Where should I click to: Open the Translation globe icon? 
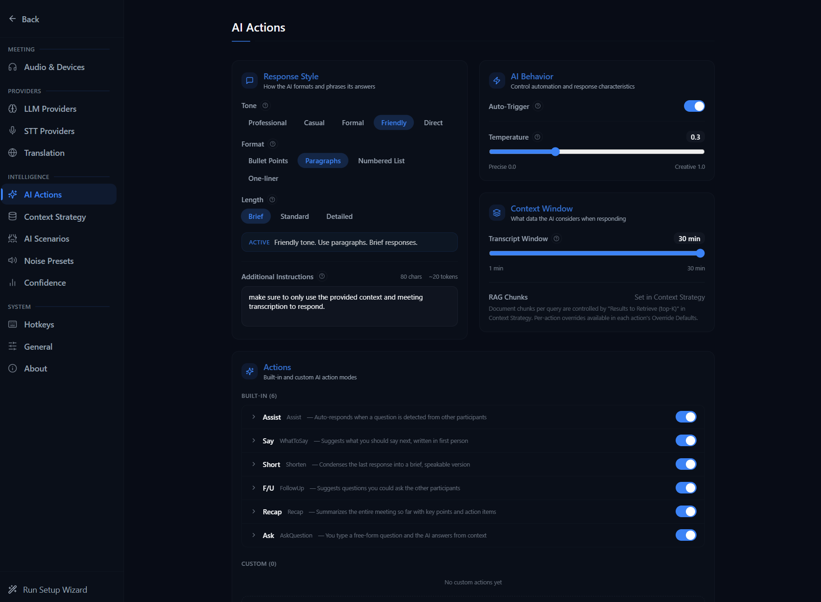coord(13,153)
